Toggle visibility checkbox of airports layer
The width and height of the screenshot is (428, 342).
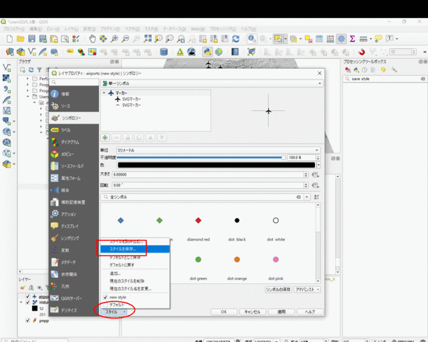click(x=27, y=296)
